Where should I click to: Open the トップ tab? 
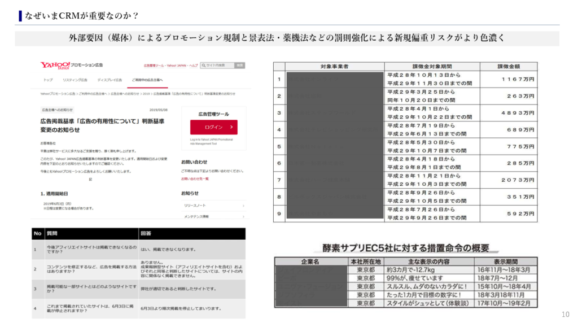coord(48,80)
